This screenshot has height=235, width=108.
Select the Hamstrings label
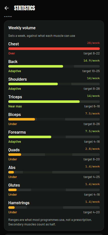19,203
